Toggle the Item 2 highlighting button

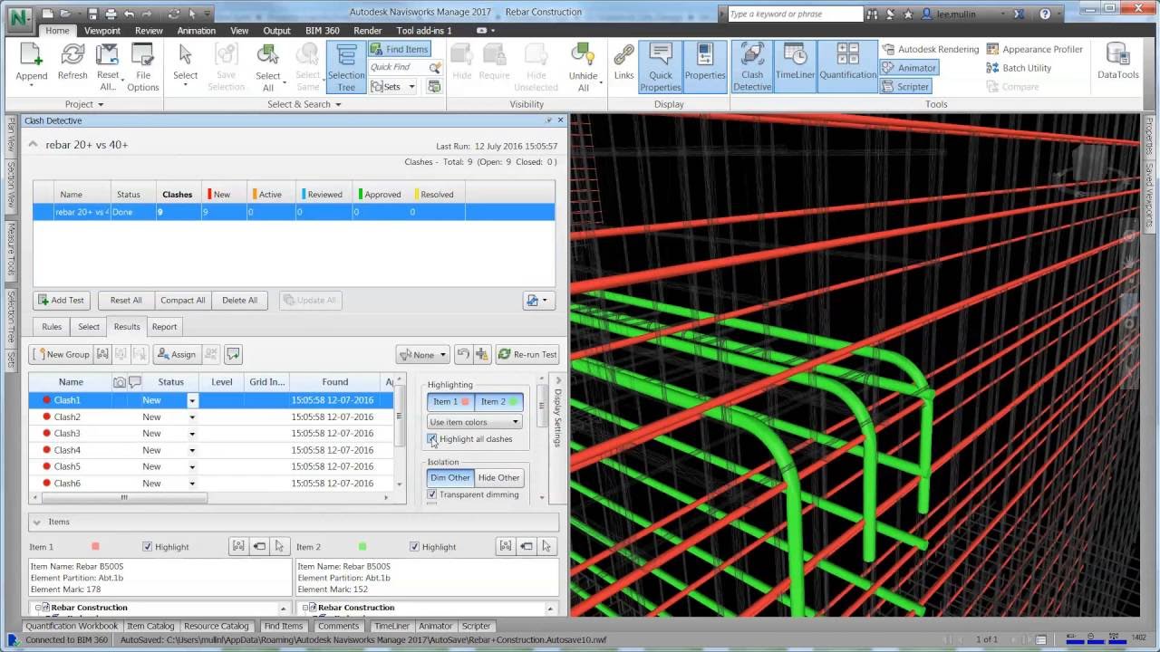pos(499,401)
